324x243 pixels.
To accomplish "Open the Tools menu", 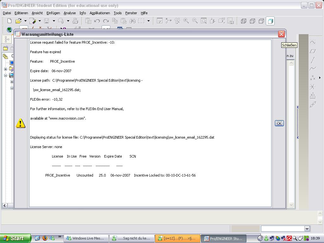I will pyautogui.click(x=118, y=13).
